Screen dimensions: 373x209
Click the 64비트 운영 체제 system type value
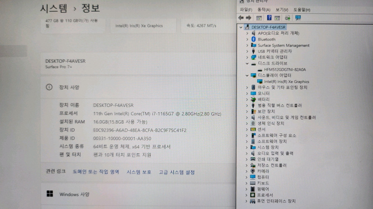[x=132, y=147]
